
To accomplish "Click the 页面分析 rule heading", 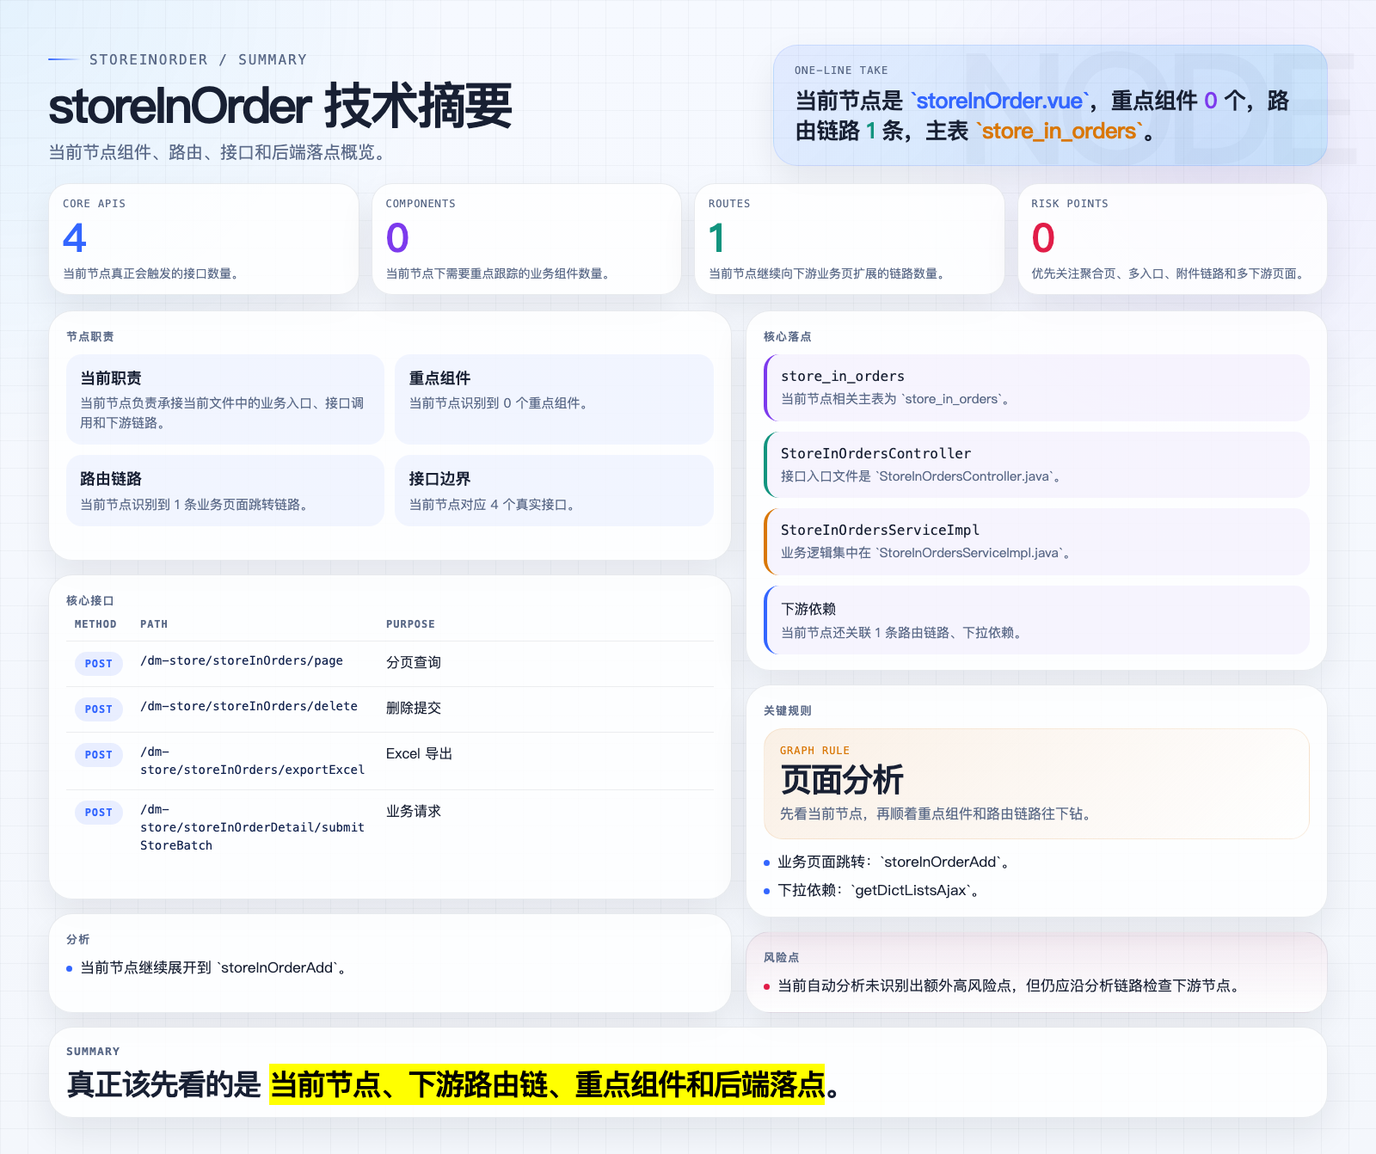I will click(x=842, y=780).
